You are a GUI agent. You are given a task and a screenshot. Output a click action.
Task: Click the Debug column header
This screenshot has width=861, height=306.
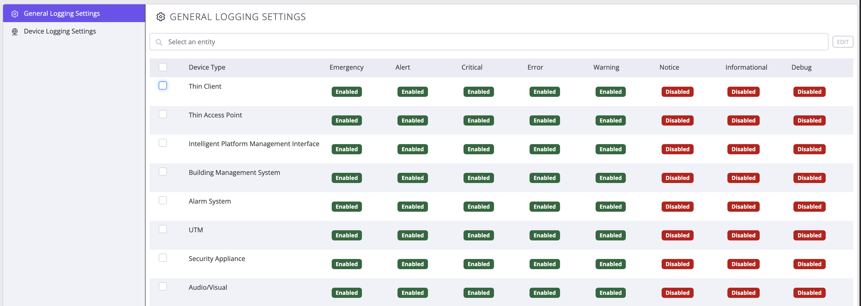point(801,67)
